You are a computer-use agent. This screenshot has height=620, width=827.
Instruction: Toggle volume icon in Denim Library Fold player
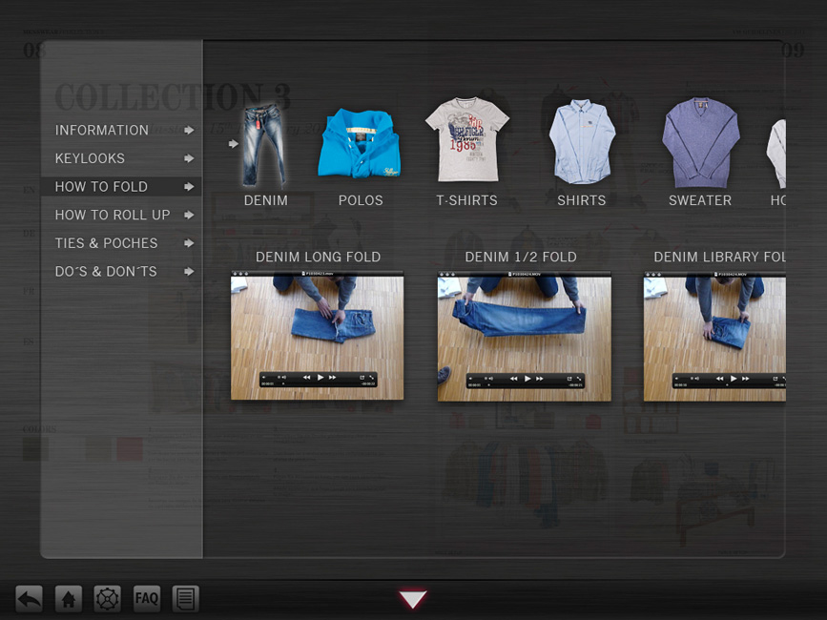(x=694, y=379)
